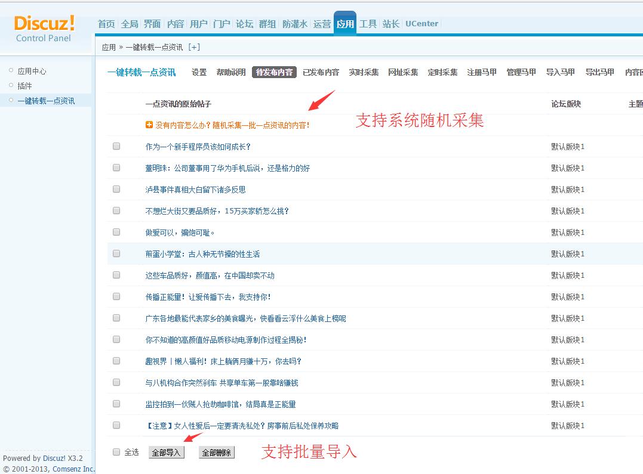Switch to the 设置 tab

pyautogui.click(x=199, y=72)
